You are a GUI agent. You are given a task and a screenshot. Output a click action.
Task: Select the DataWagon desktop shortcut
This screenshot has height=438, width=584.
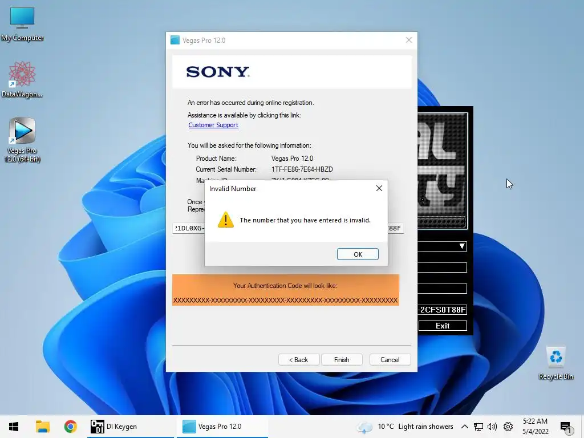click(22, 80)
